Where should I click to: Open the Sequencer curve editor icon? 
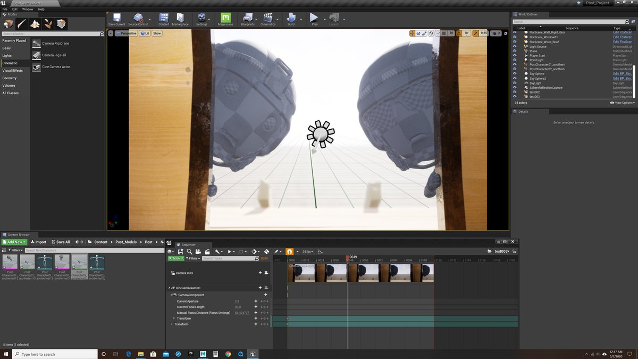[321, 251]
